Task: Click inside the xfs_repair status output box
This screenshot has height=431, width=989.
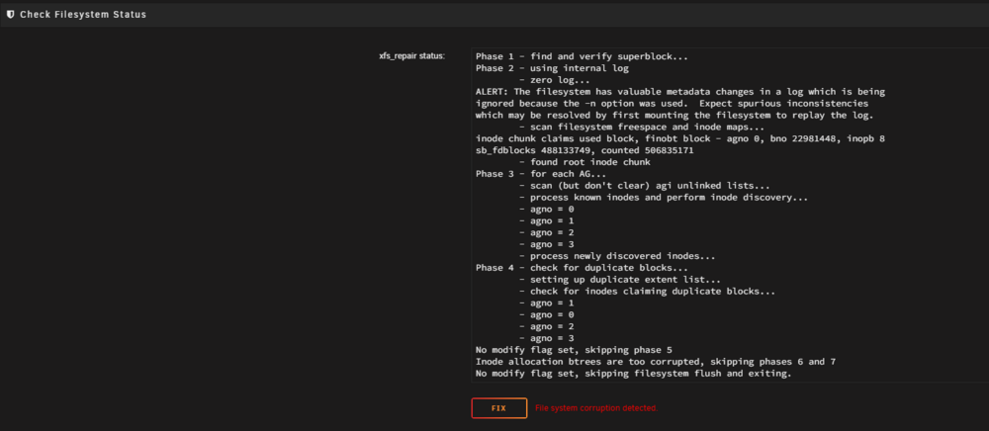Action: [x=730, y=215]
